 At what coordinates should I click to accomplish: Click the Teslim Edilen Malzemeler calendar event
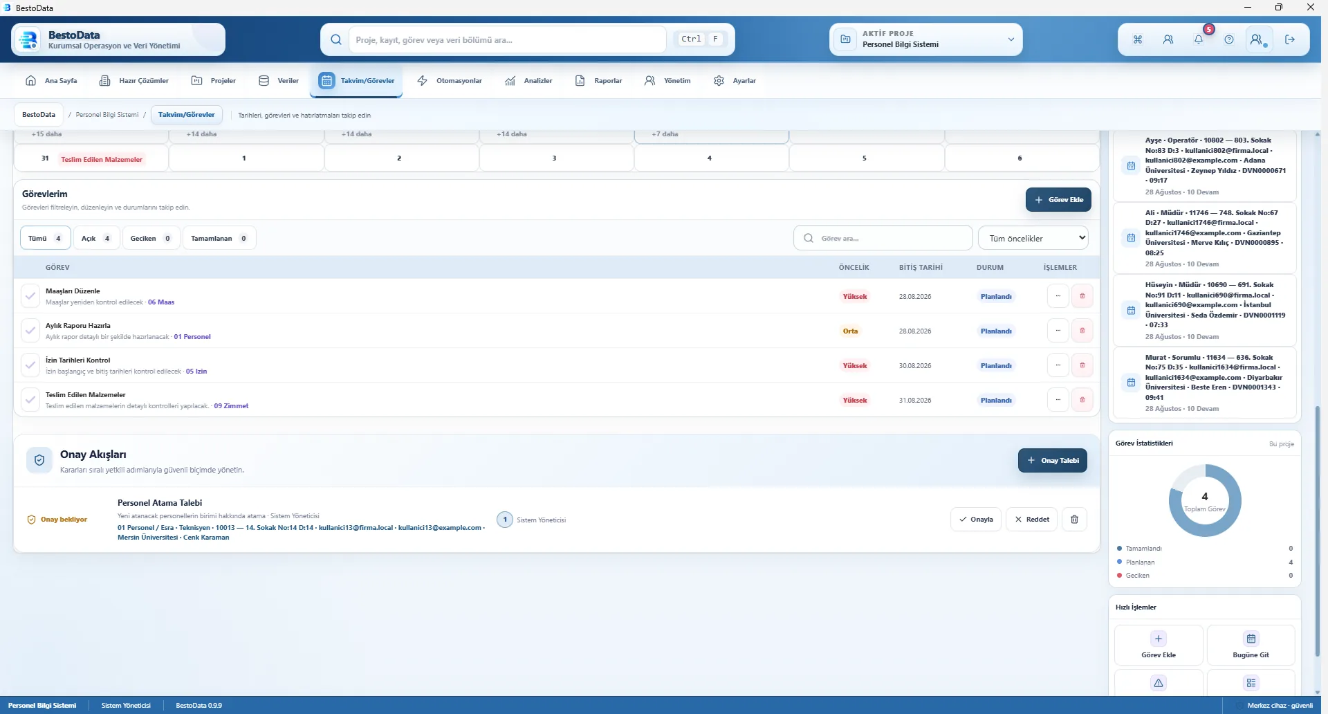click(102, 159)
